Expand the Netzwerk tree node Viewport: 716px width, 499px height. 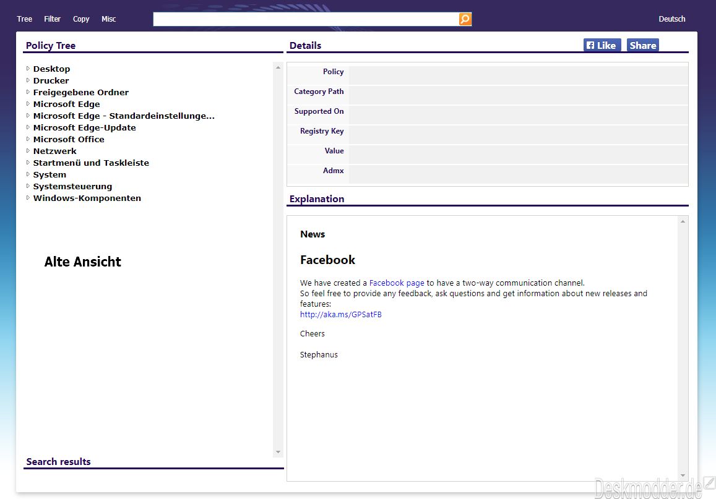pyautogui.click(x=28, y=151)
